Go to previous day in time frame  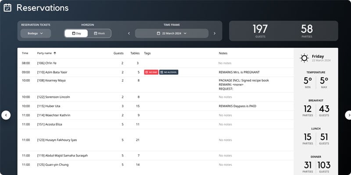[129, 34]
